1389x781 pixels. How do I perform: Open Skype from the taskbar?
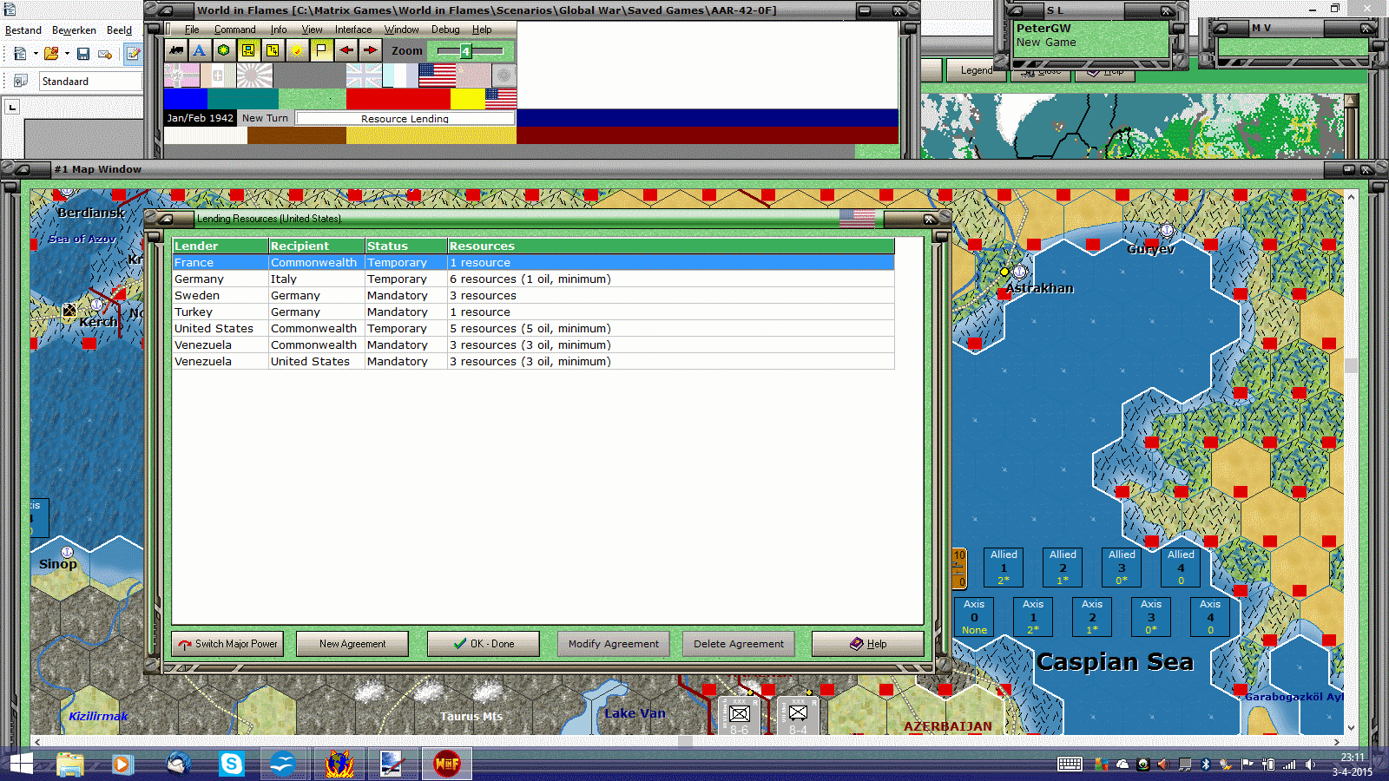[232, 764]
